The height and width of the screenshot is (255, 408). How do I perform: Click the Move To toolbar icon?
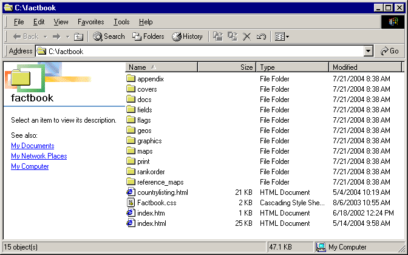click(x=218, y=36)
